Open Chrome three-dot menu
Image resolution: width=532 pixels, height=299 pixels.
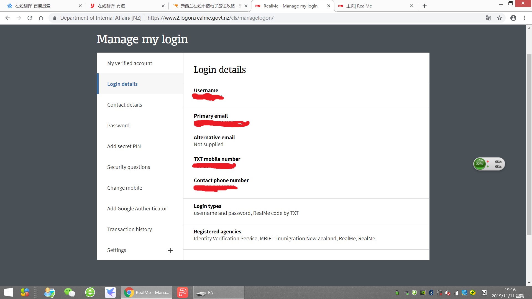click(524, 18)
